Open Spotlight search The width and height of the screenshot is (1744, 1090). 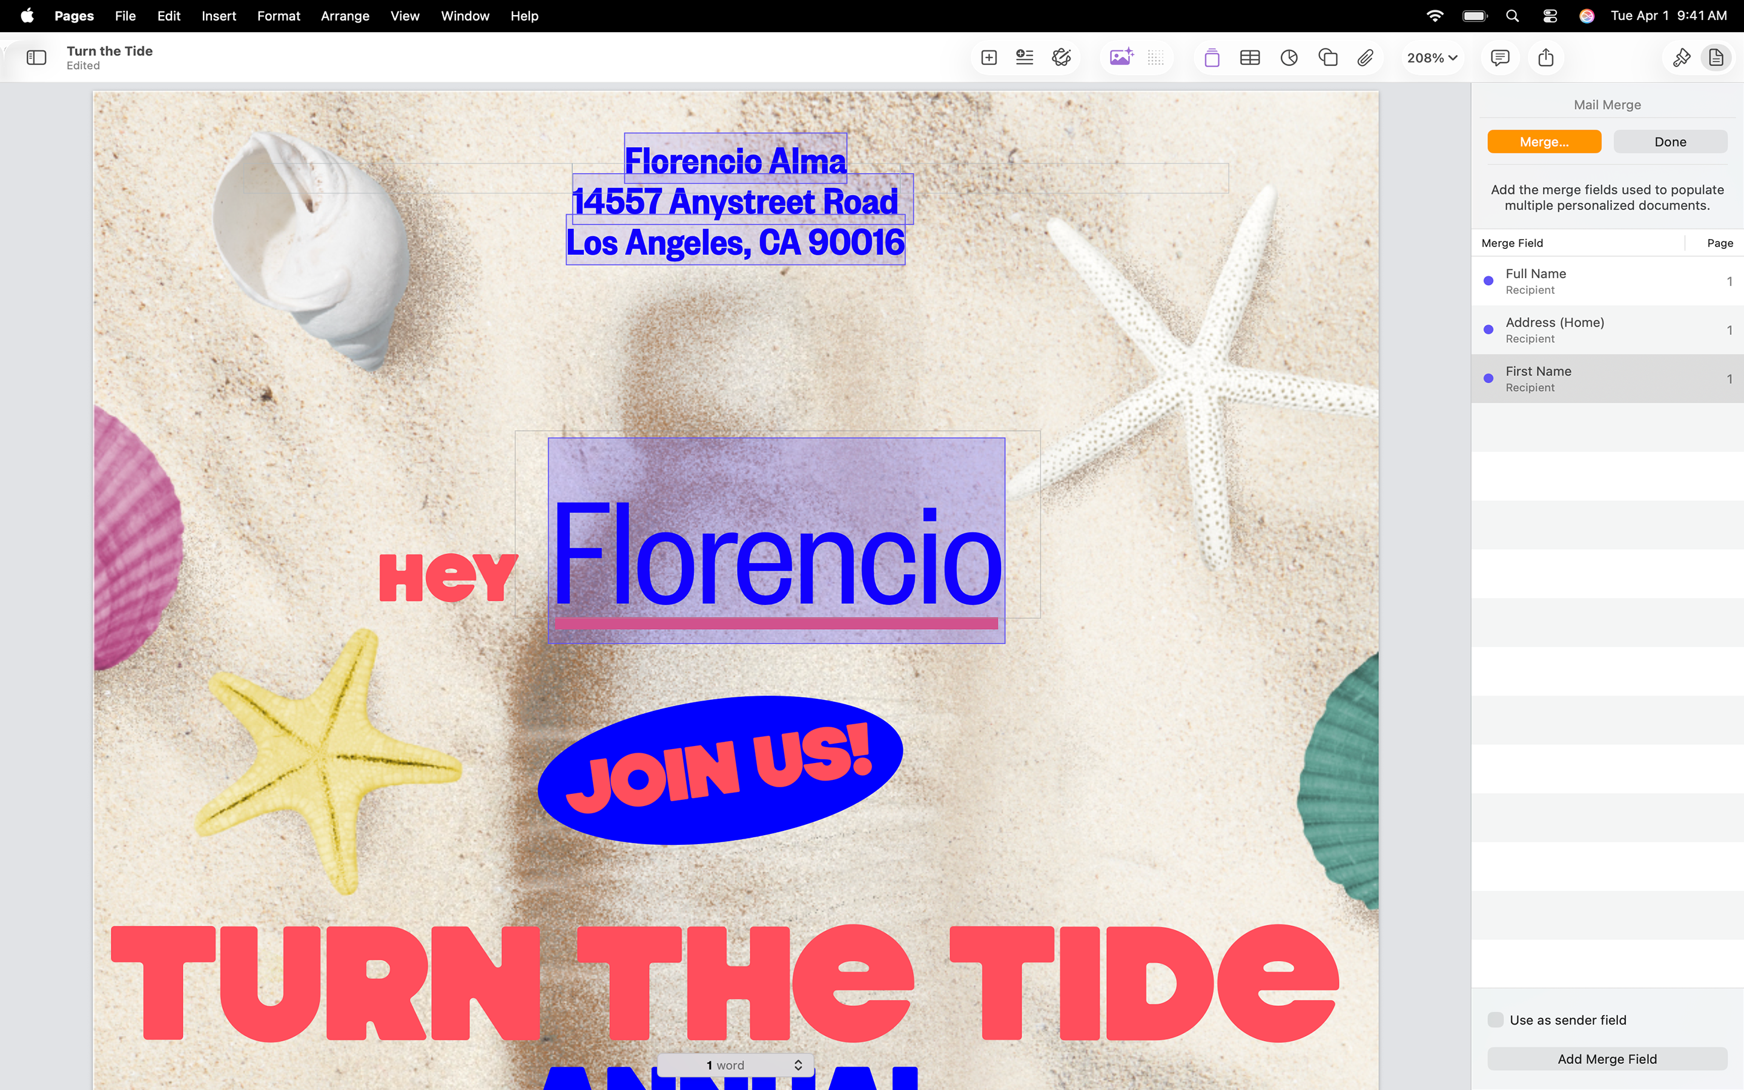1513,16
